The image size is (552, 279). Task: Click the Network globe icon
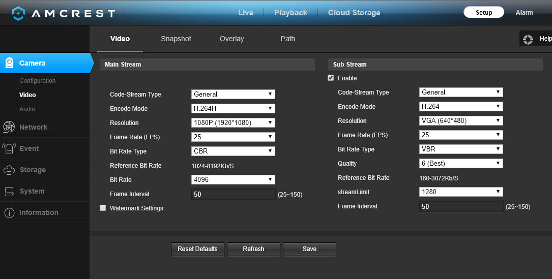click(9, 127)
